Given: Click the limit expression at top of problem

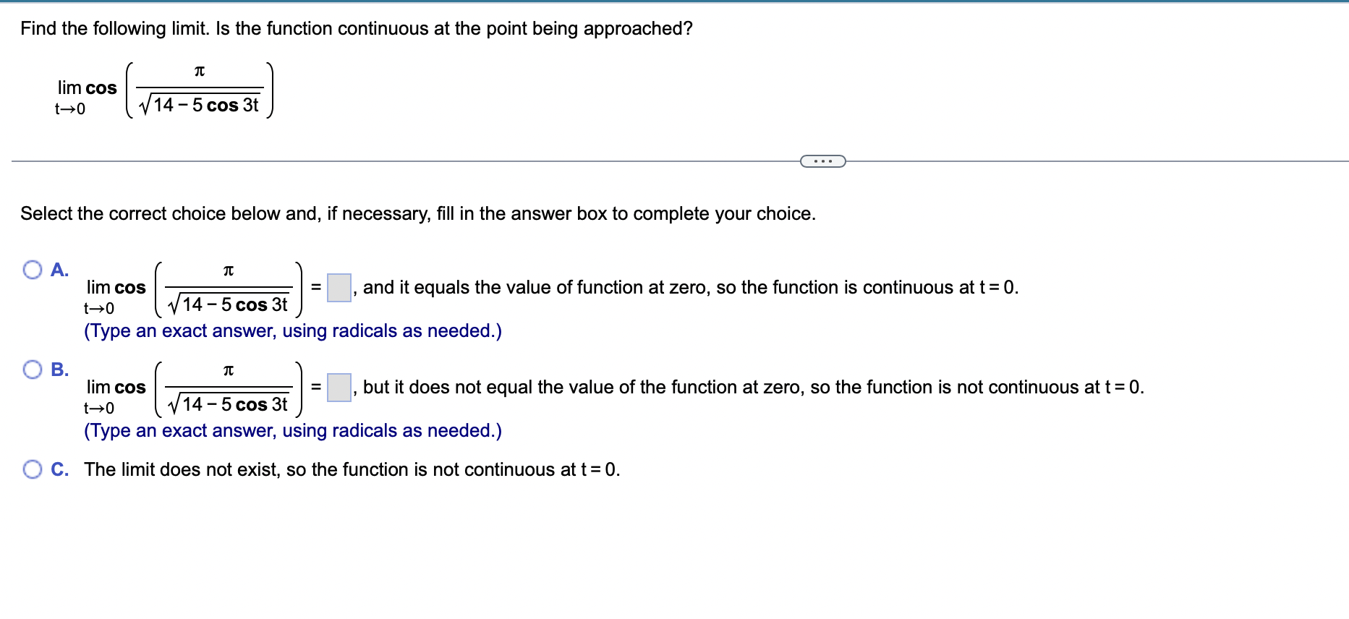Looking at the screenshot, I should tap(163, 90).
